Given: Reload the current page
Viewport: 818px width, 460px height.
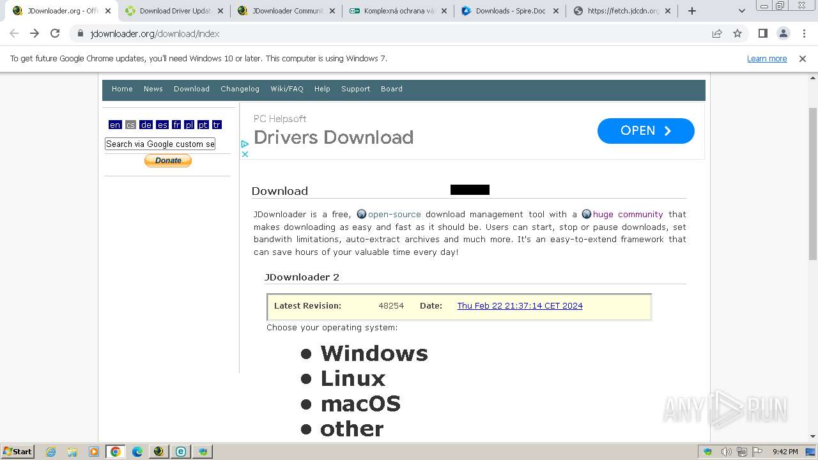Looking at the screenshot, I should (55, 33).
